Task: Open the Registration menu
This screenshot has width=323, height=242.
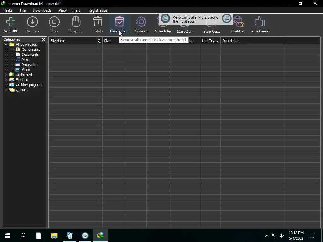Action: click(98, 10)
